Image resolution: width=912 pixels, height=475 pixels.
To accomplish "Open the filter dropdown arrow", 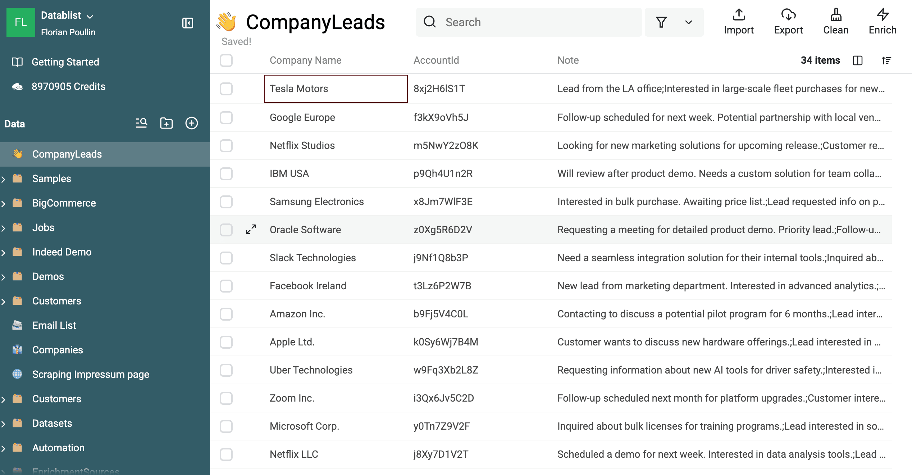I will (x=688, y=22).
